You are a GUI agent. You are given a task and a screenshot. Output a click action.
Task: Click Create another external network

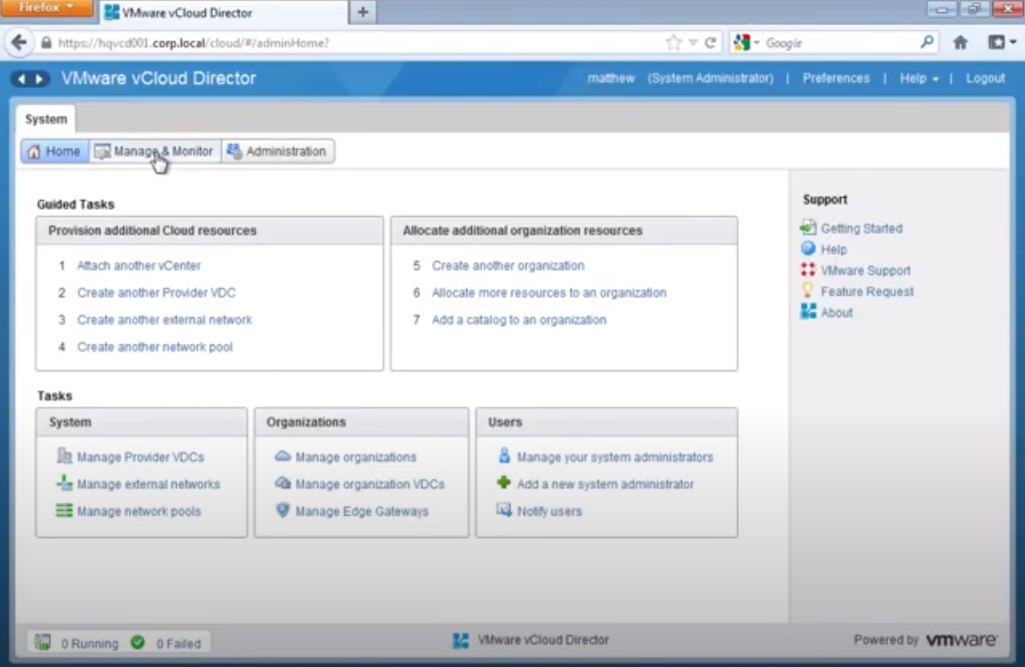coord(165,320)
